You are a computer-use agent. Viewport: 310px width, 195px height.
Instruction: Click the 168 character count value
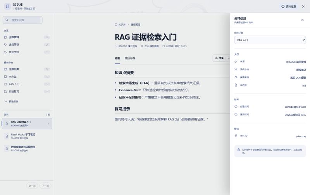[304, 86]
